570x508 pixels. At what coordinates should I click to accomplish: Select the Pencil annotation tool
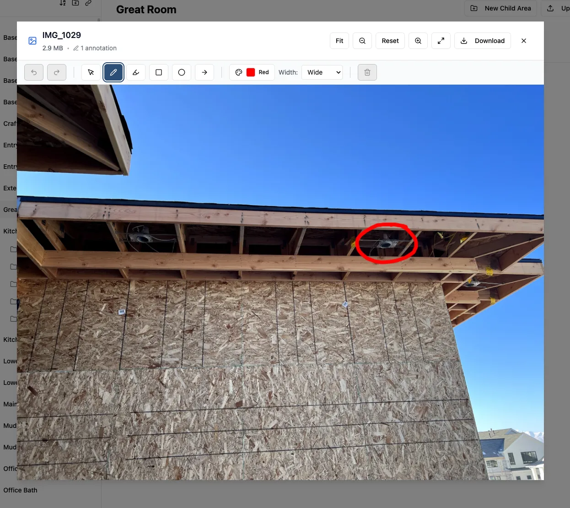[113, 72]
